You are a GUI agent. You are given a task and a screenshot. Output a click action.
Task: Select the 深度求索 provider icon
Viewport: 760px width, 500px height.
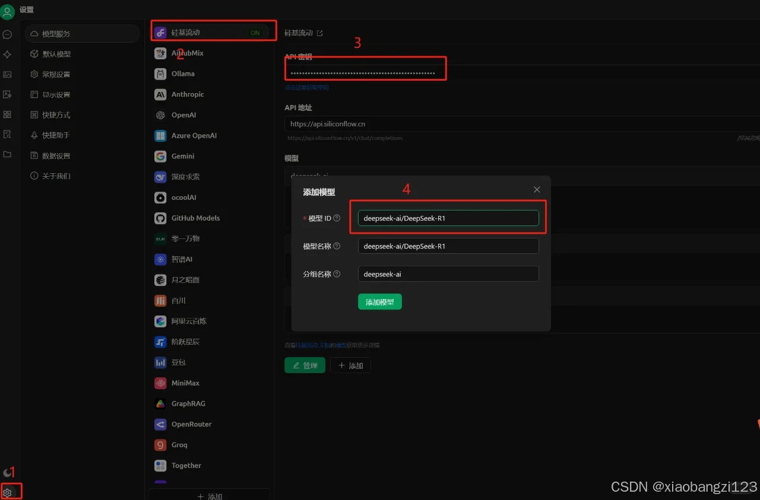(x=160, y=177)
